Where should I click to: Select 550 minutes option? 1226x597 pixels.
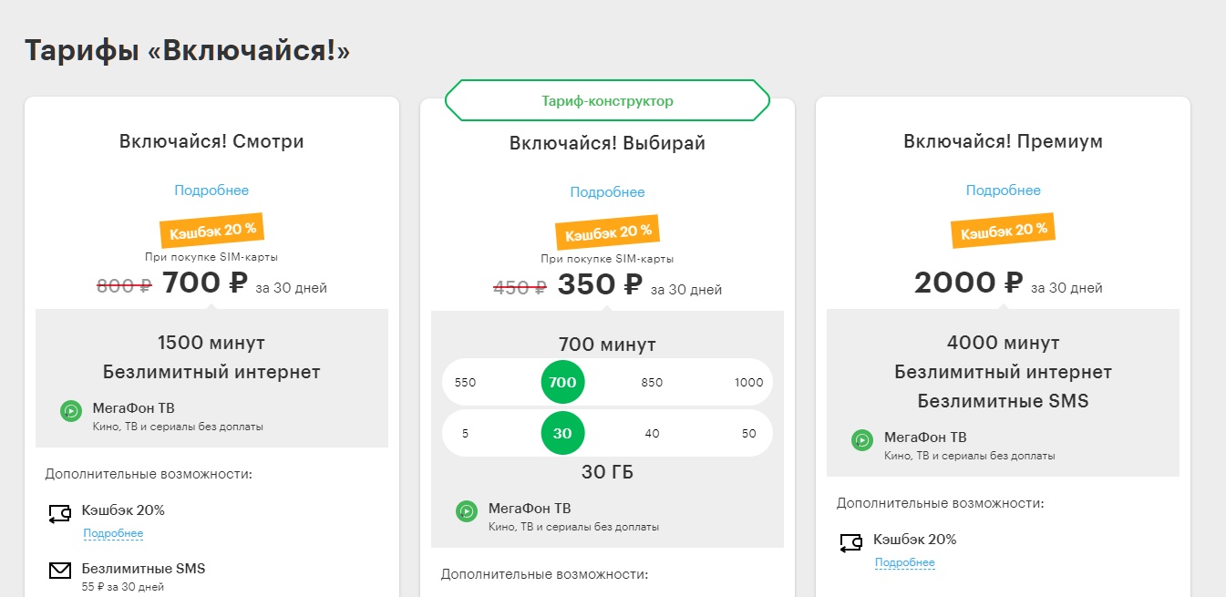click(465, 382)
